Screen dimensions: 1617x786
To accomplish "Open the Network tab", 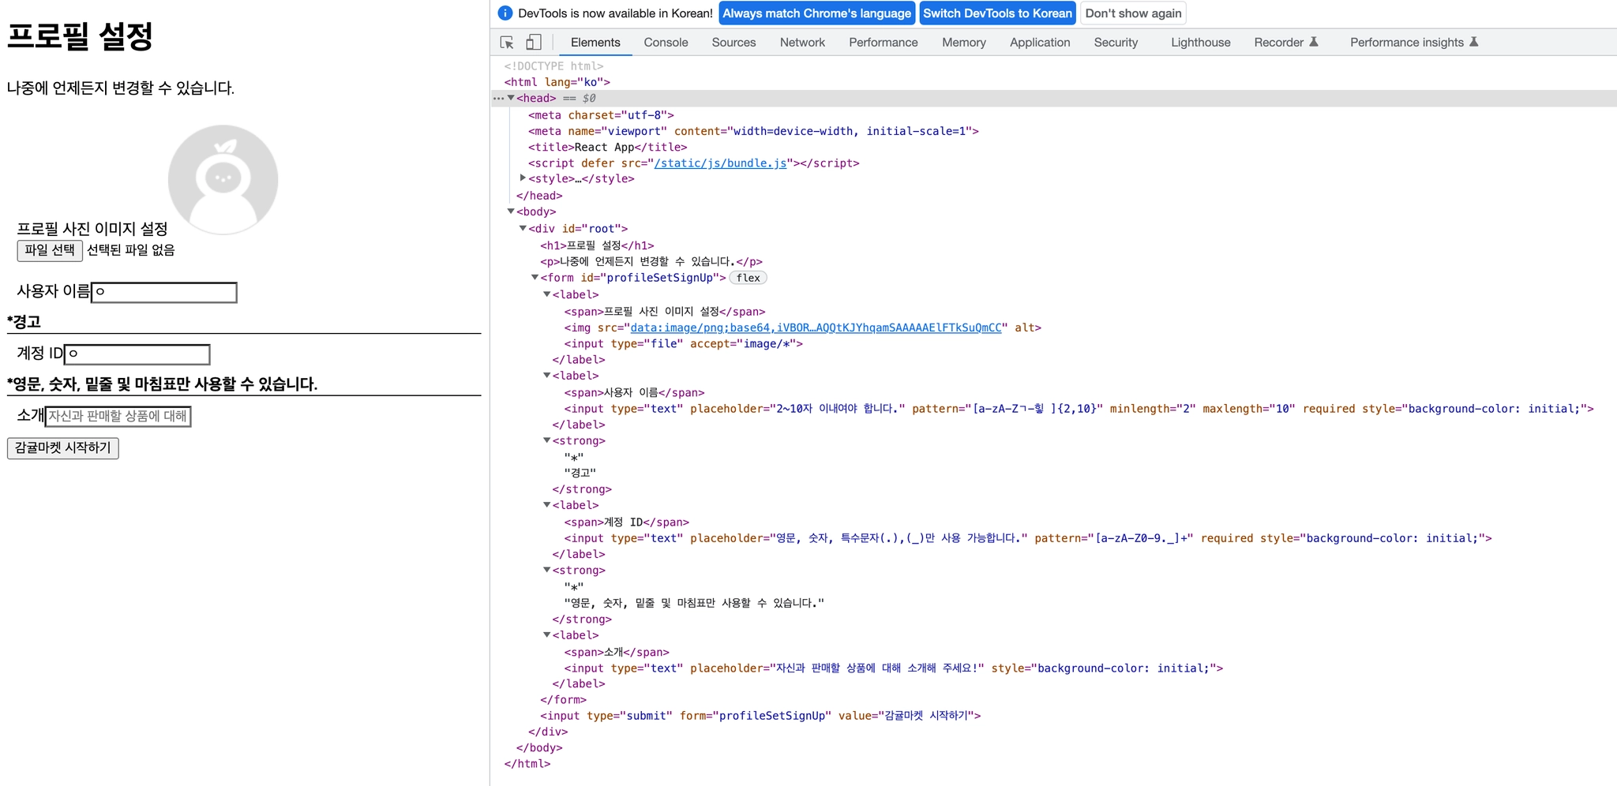I will click(802, 43).
